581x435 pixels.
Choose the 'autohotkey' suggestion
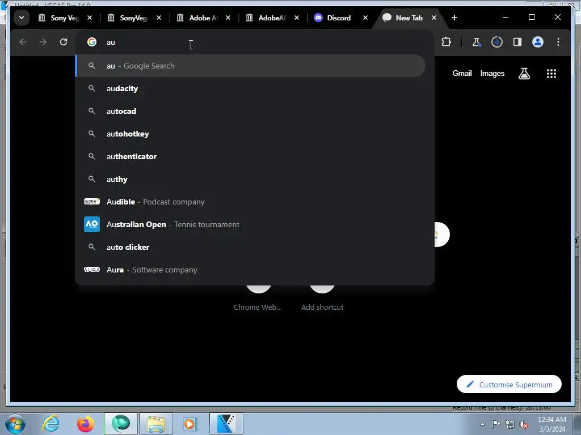[x=250, y=134]
